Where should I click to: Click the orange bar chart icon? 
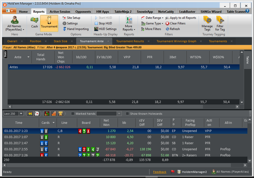coord(54,114)
